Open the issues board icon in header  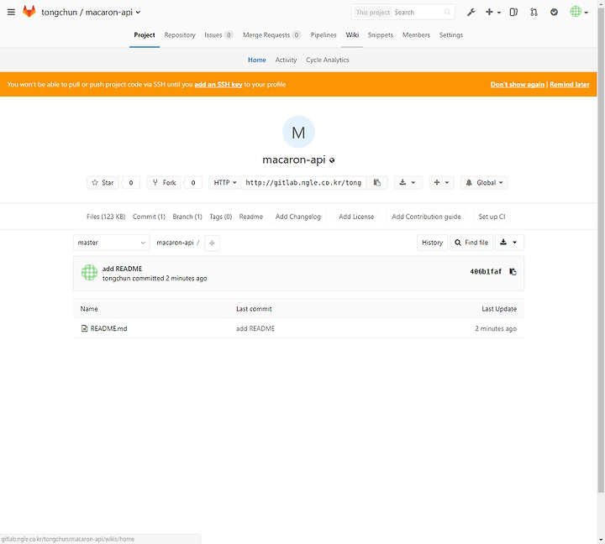click(x=513, y=12)
